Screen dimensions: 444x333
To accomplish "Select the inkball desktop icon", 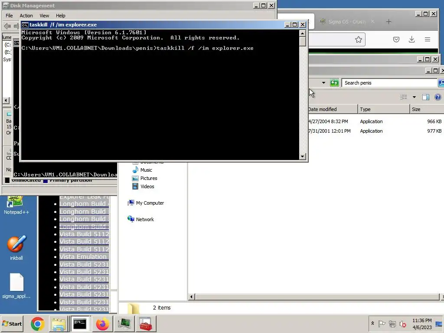I will pos(16,248).
